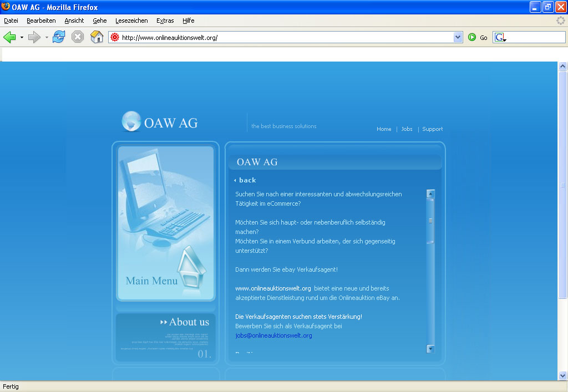Click the Firefox activity throbber icon
Screen dimensions: 568x392
pyautogui.click(x=560, y=21)
